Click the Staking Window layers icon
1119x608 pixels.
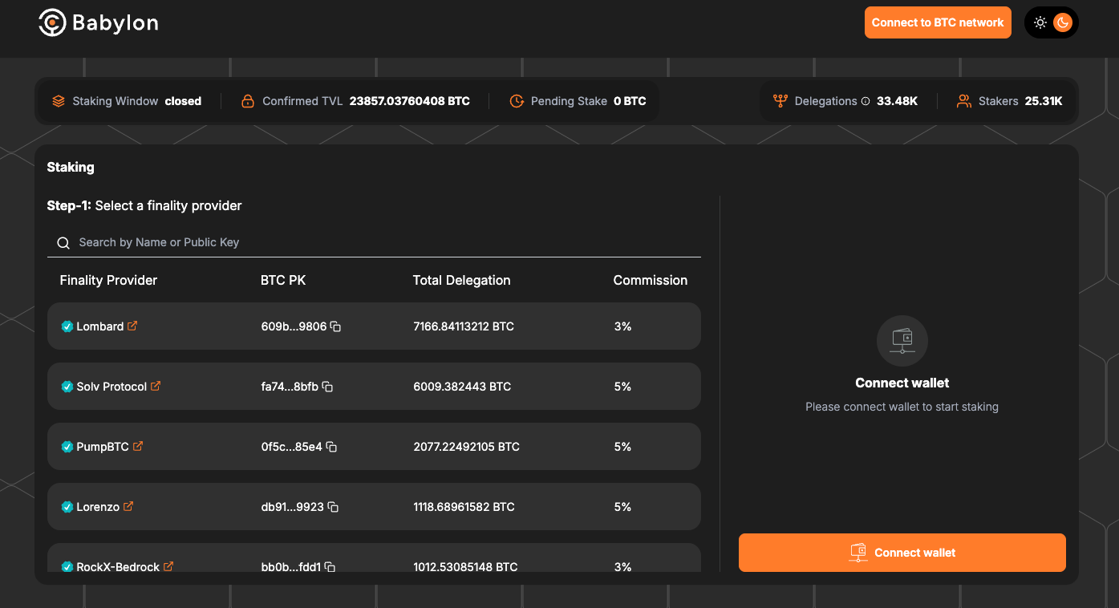[x=59, y=101]
